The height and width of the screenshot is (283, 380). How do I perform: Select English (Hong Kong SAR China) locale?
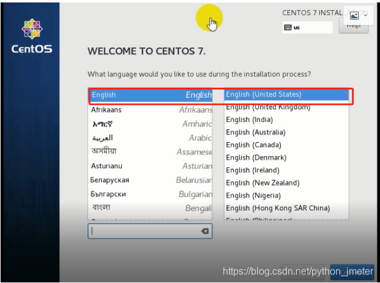(x=286, y=208)
